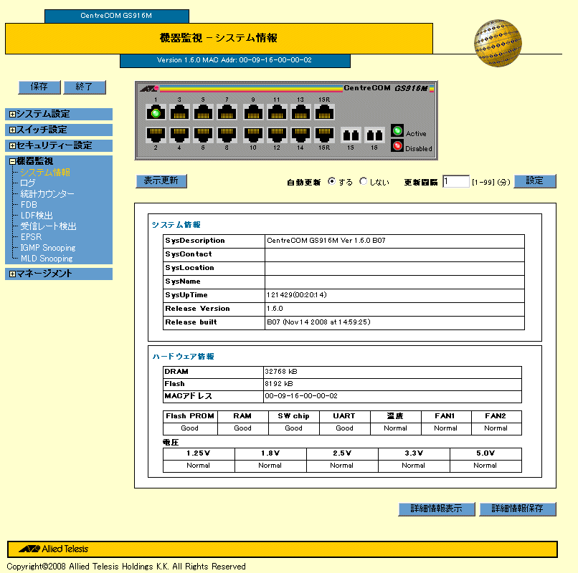Click port 1 on the switch panel
578x573 pixels.
coord(156,112)
